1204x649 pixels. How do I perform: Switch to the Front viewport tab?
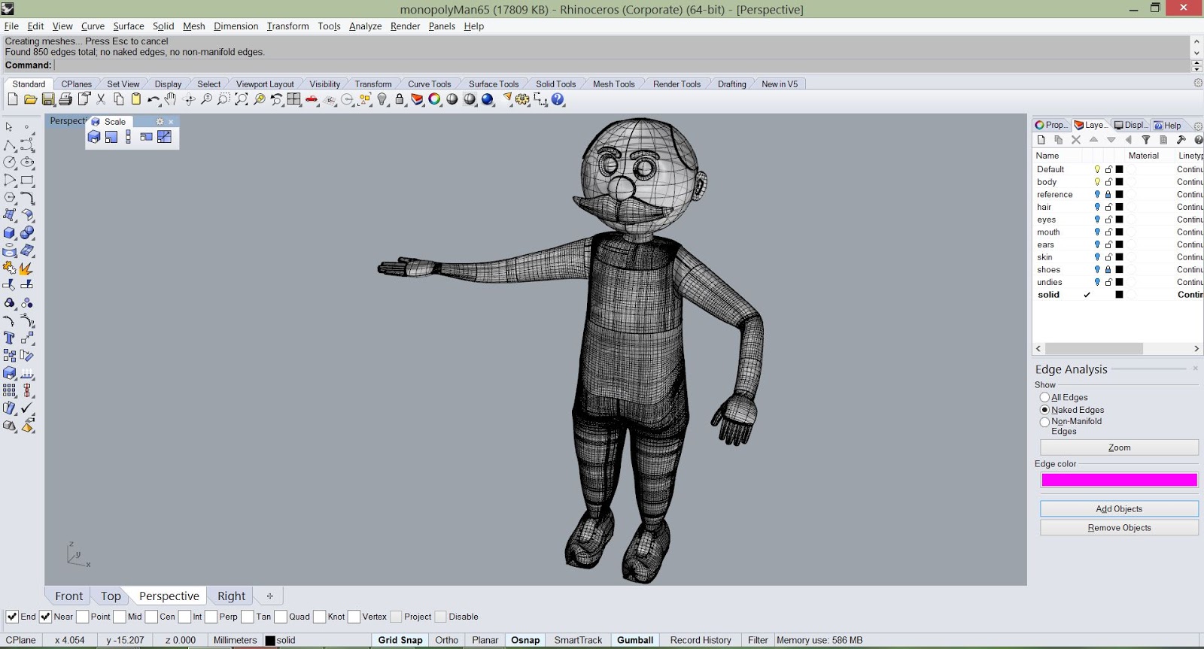click(68, 596)
